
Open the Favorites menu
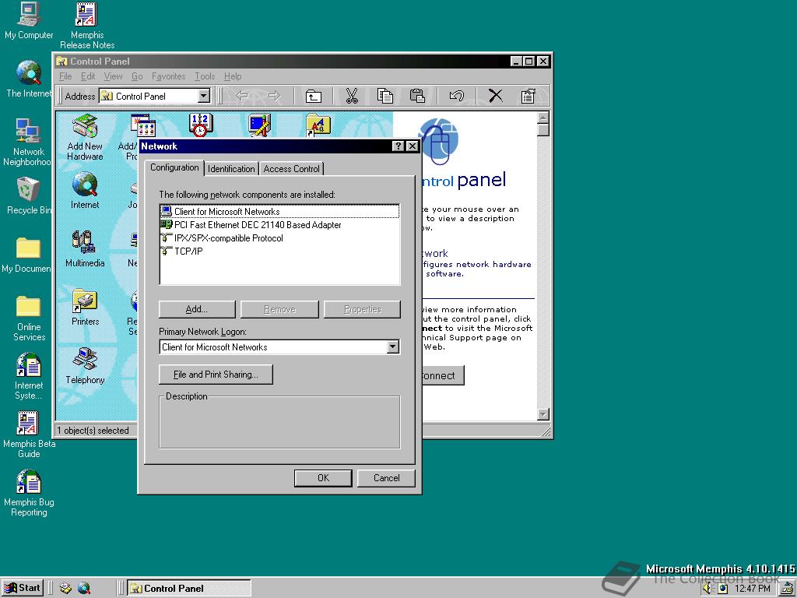tap(168, 76)
